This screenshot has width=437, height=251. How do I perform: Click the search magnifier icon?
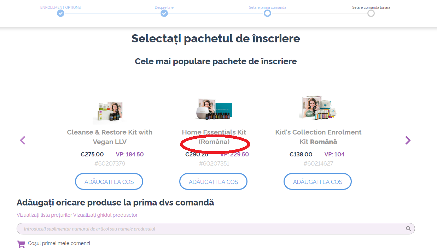408,229
